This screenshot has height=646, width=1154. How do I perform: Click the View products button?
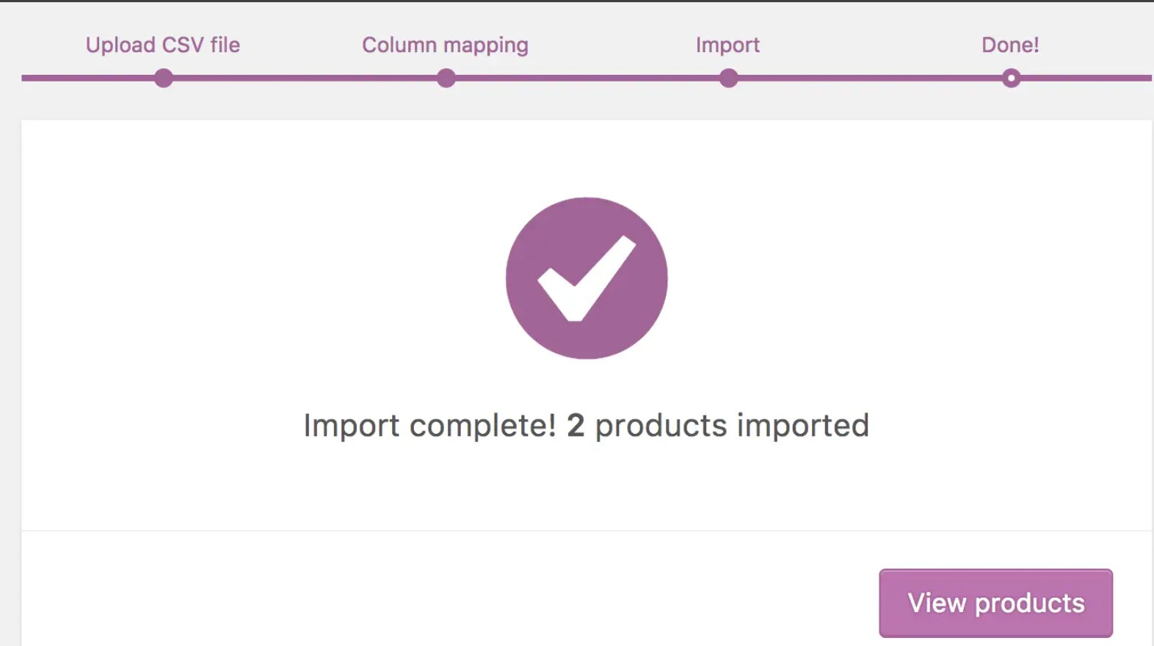pyautogui.click(x=995, y=602)
